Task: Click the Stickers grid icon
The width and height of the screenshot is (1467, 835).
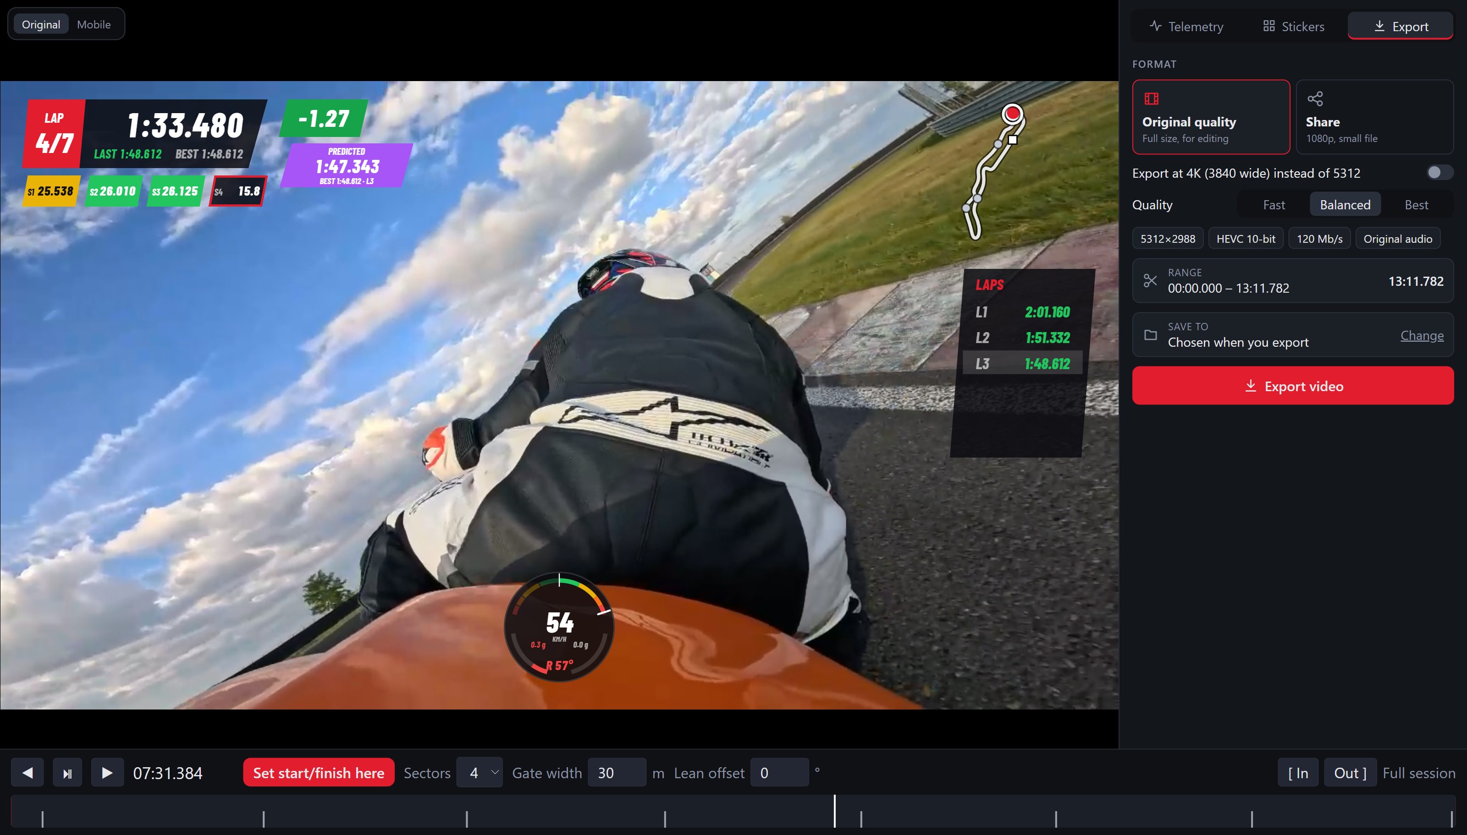Action: click(1269, 26)
